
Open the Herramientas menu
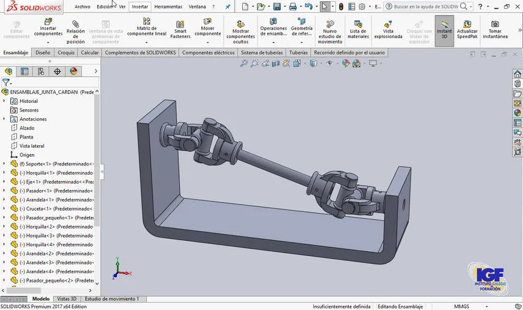168,7
